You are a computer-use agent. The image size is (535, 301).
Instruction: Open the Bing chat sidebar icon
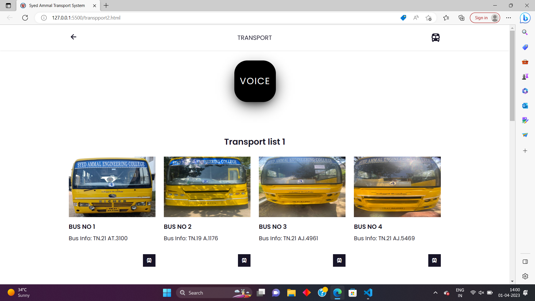[x=525, y=18]
